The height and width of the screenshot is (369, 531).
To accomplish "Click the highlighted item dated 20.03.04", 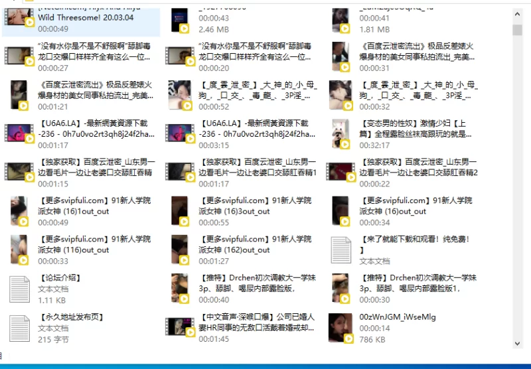I will click(x=81, y=21).
